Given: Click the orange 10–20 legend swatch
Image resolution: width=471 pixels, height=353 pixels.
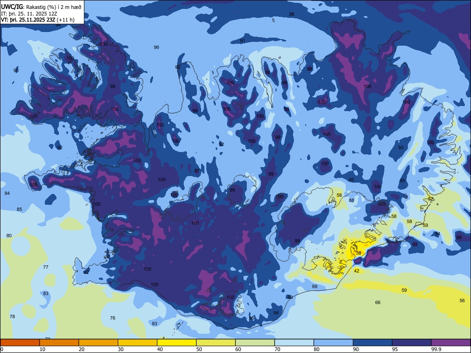Looking at the screenshot, I should click(x=59, y=343).
